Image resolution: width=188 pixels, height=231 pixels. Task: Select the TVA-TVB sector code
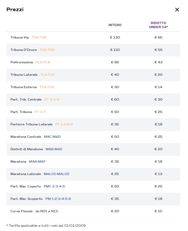pos(39,37)
